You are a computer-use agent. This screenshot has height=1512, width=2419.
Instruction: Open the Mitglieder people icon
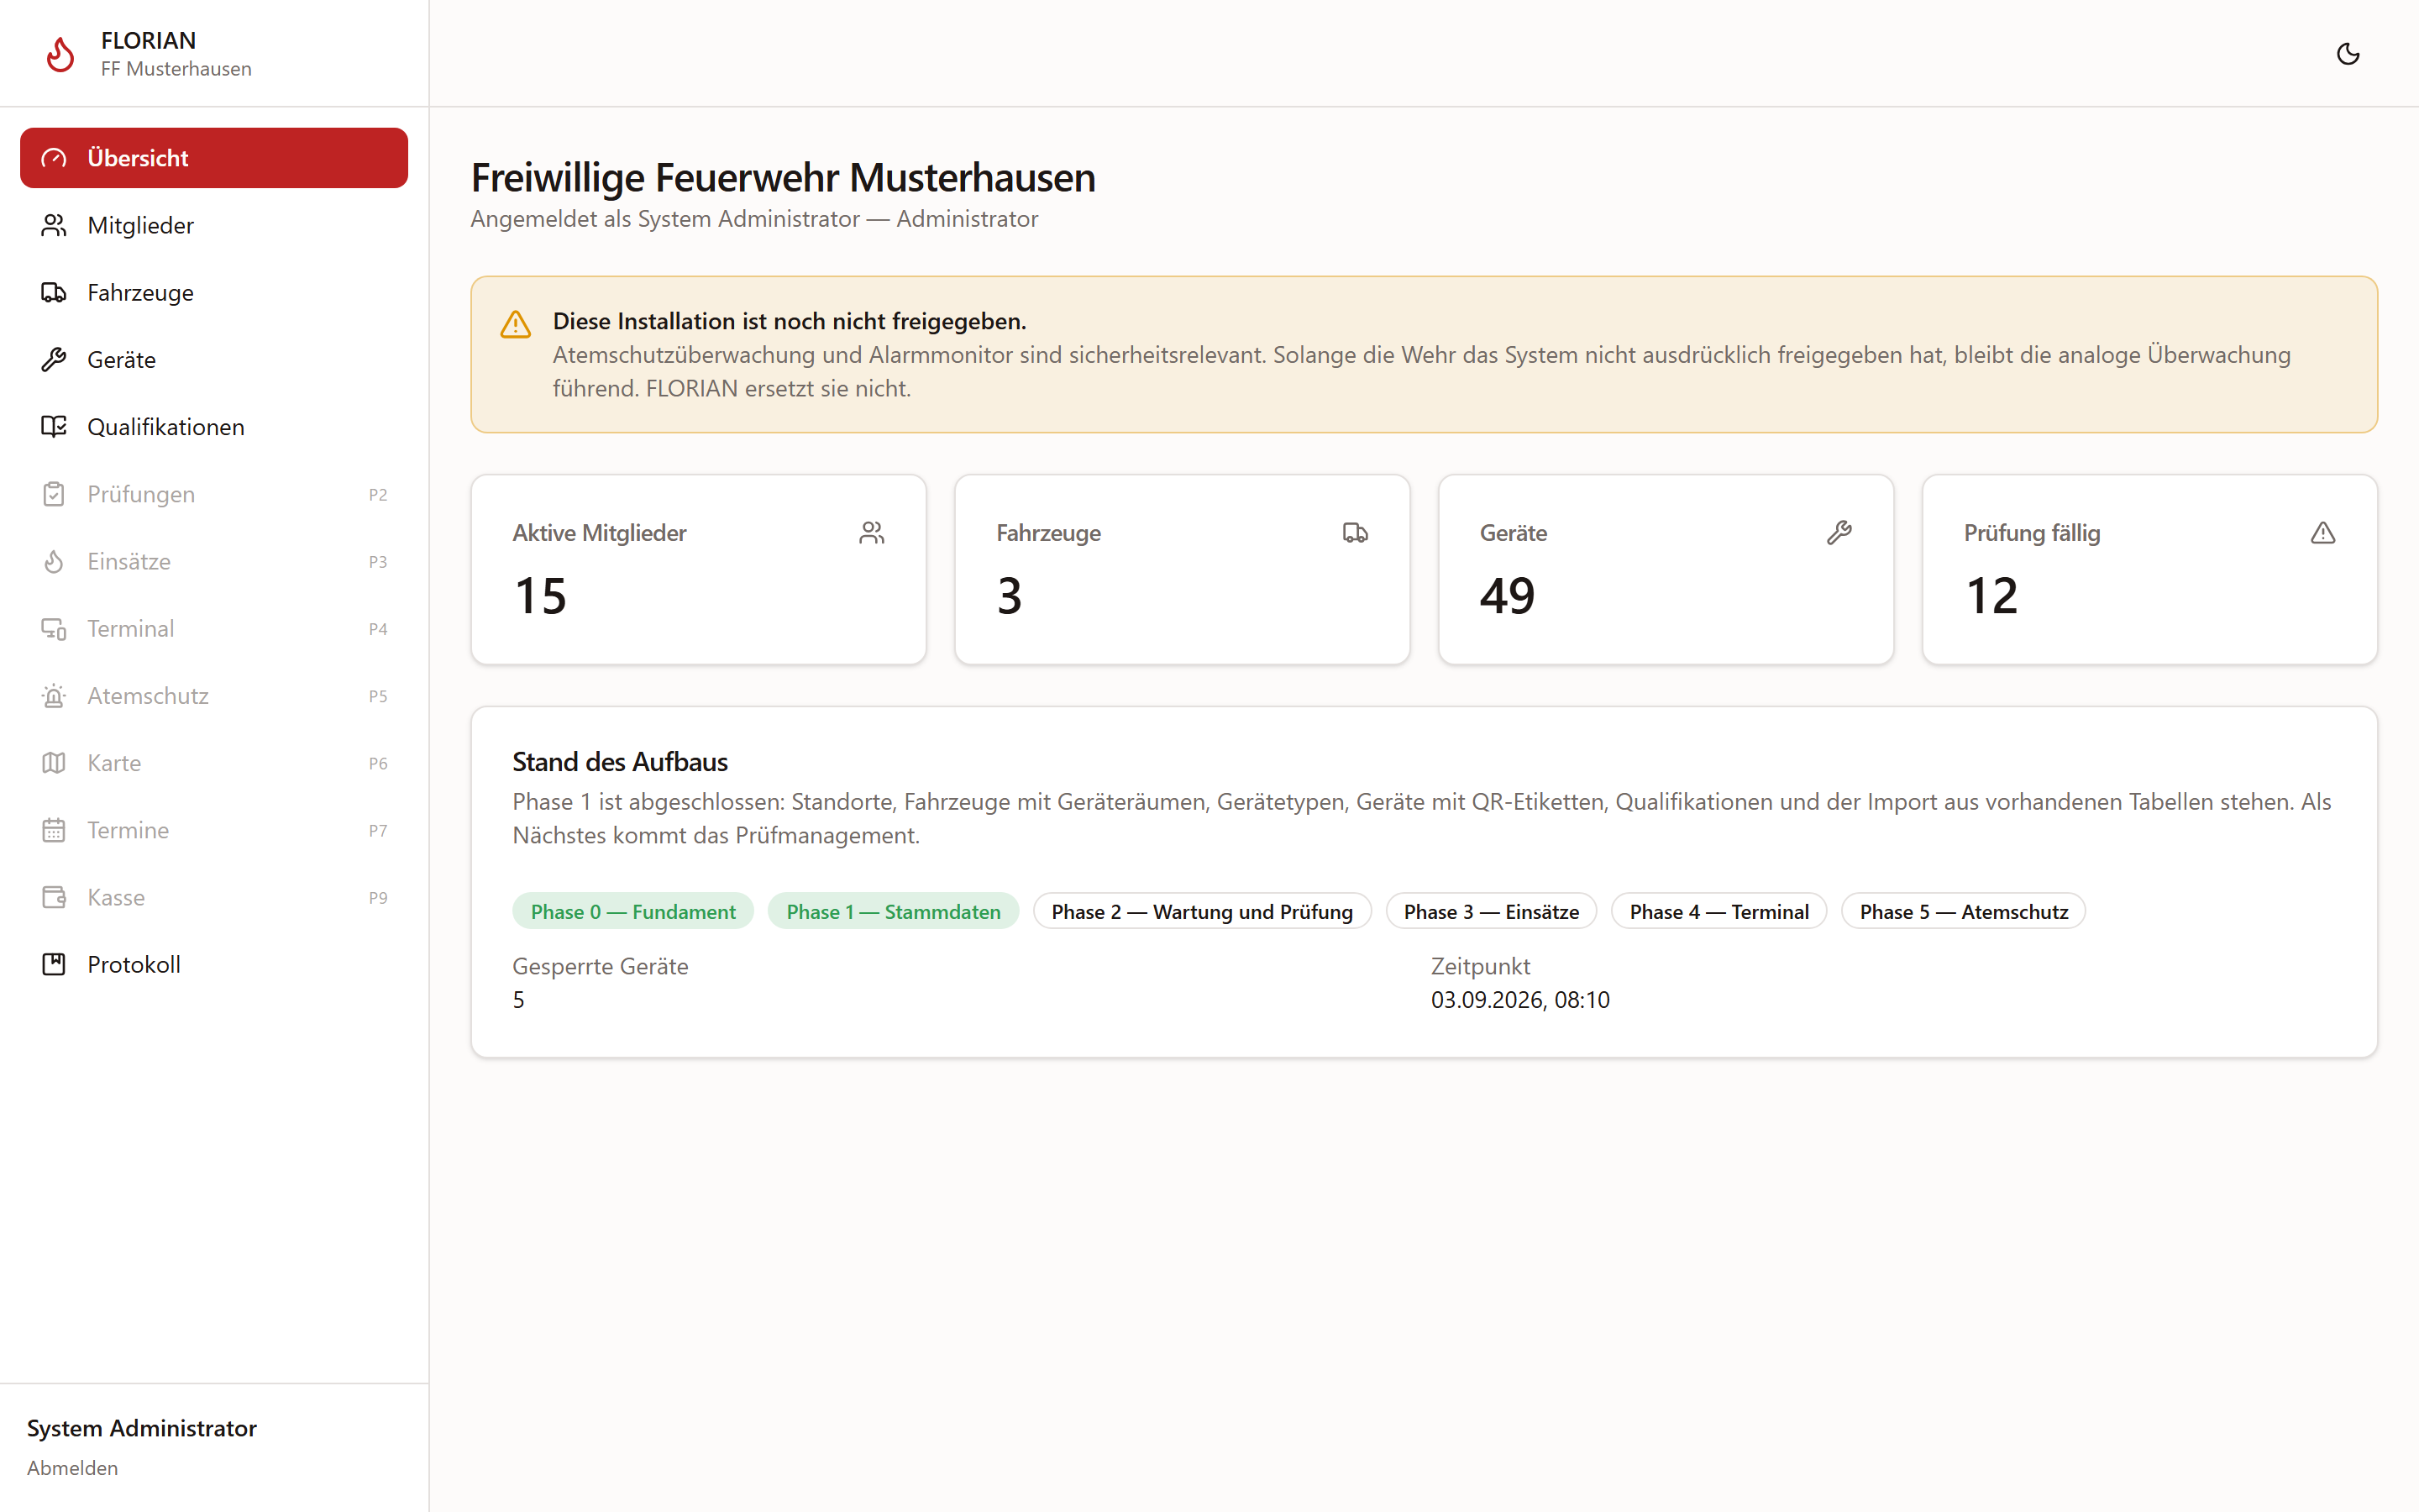point(54,225)
